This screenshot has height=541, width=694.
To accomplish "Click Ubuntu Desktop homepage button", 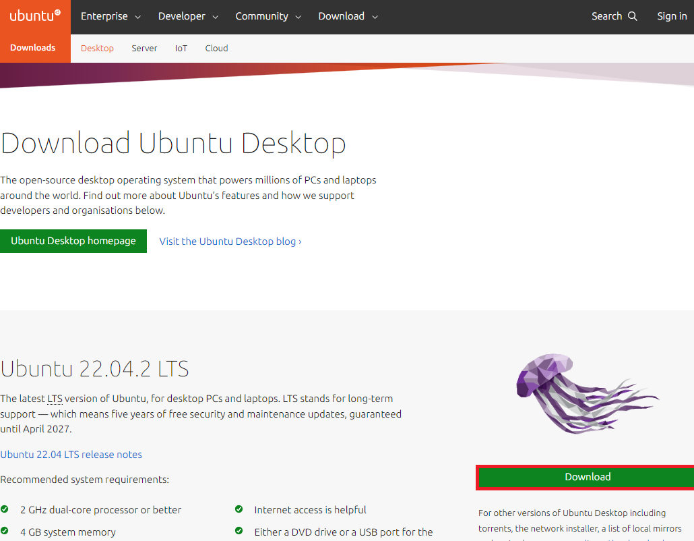I will click(73, 241).
